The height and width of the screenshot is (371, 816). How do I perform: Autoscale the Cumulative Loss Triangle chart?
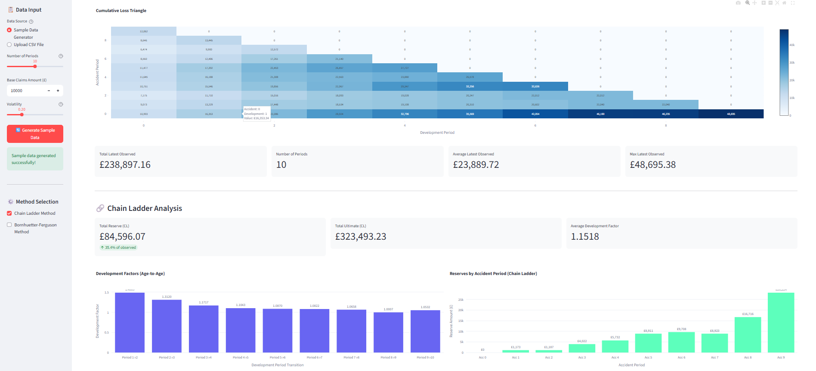point(777,3)
